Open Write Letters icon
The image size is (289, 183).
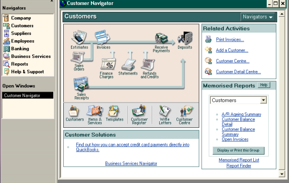[165, 111]
